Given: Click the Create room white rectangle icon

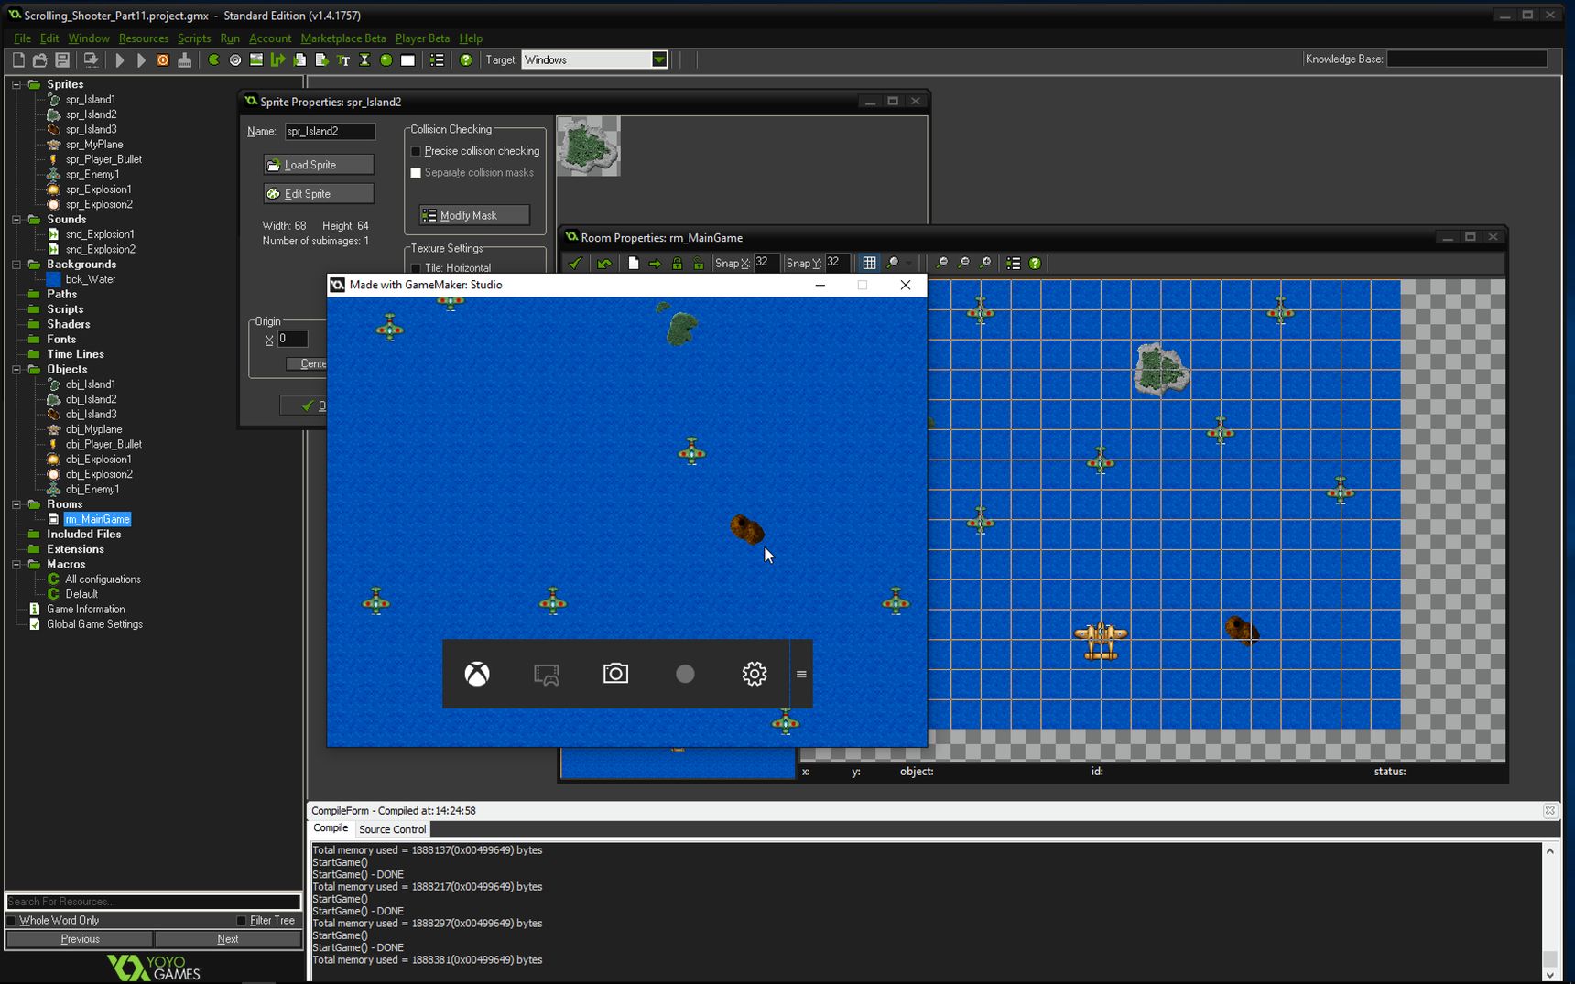Looking at the screenshot, I should [408, 60].
